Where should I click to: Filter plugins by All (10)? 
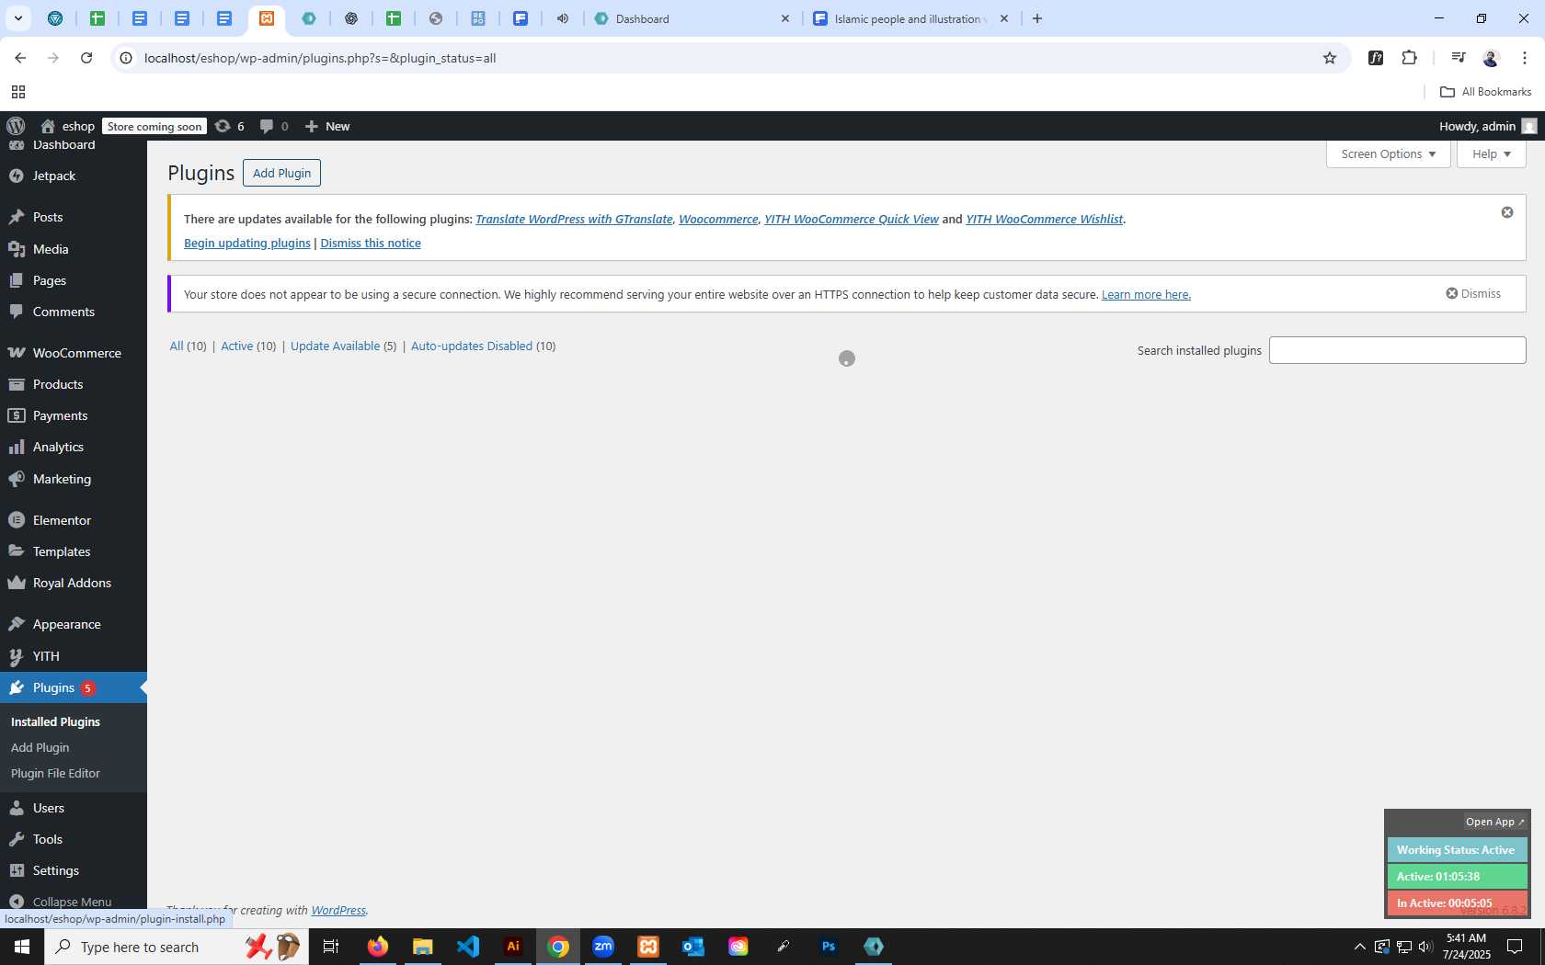(188, 346)
